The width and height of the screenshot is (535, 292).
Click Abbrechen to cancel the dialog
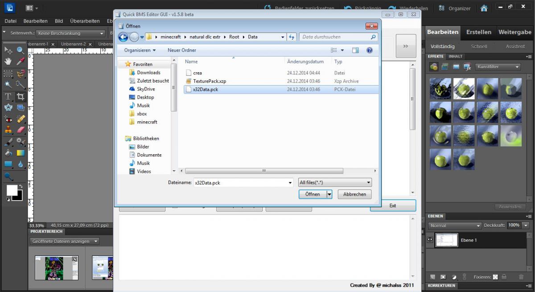point(354,194)
